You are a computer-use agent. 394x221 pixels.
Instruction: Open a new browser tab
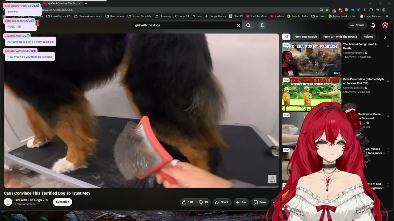click(x=86, y=3)
